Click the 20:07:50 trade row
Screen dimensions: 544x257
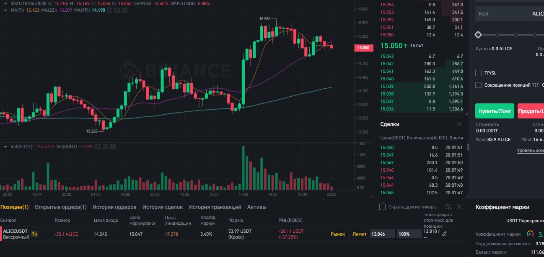tap(421, 162)
